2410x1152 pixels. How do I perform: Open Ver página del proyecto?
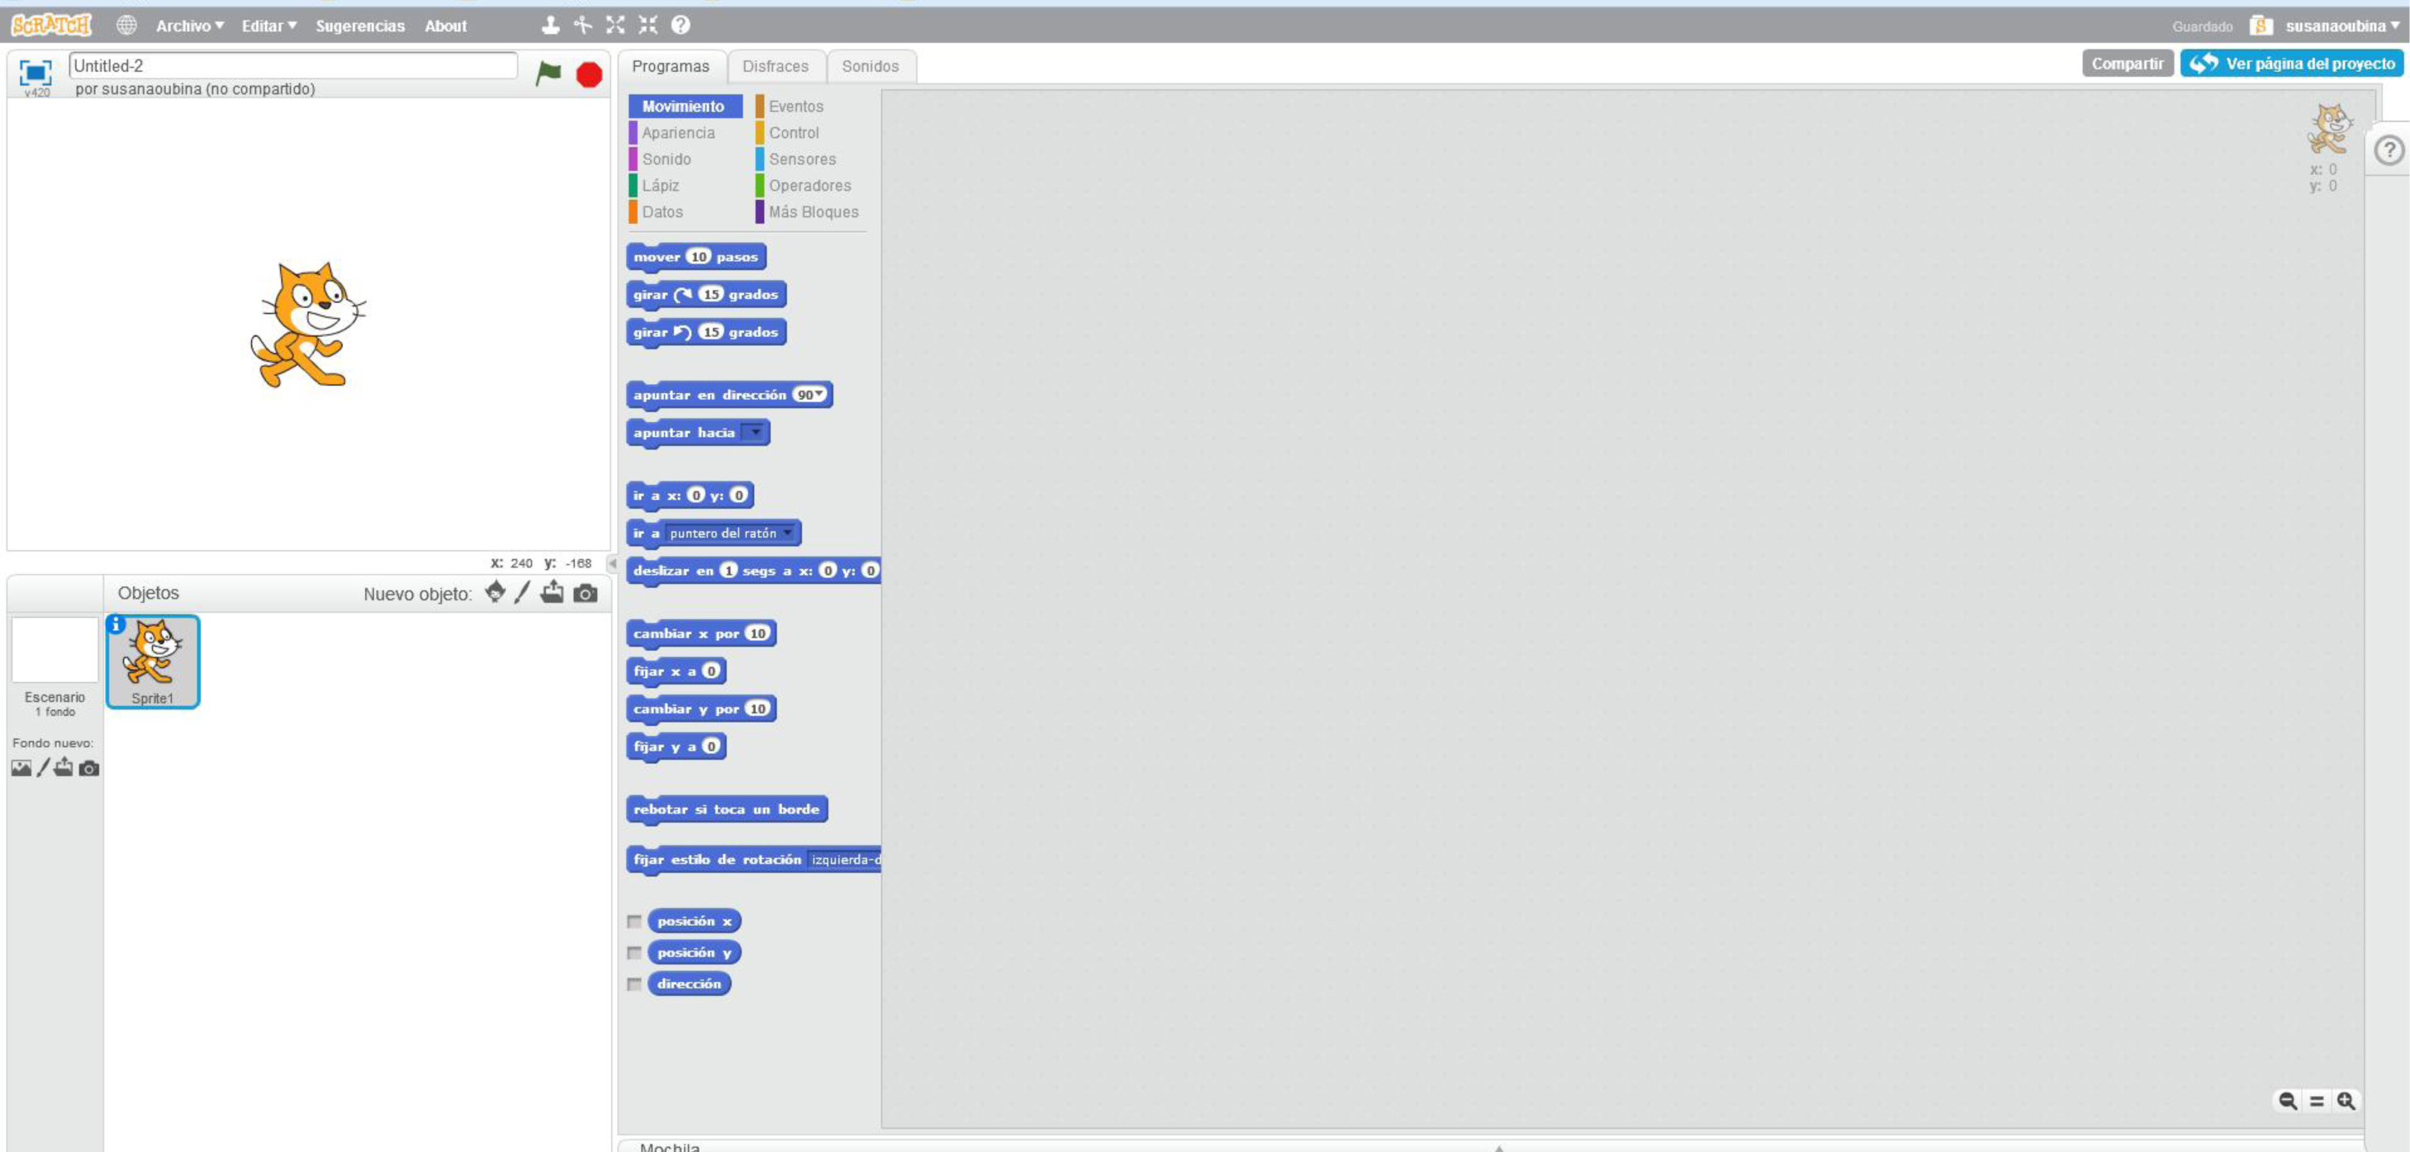tap(2291, 64)
